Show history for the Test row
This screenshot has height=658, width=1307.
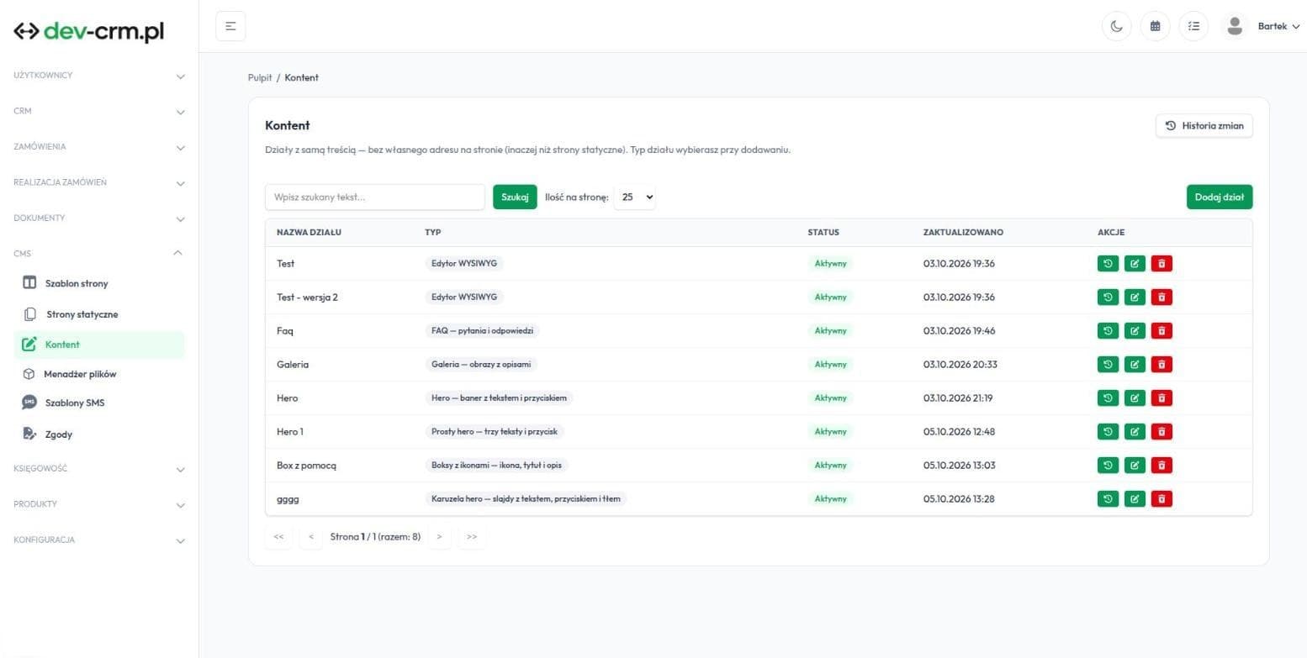click(x=1109, y=264)
